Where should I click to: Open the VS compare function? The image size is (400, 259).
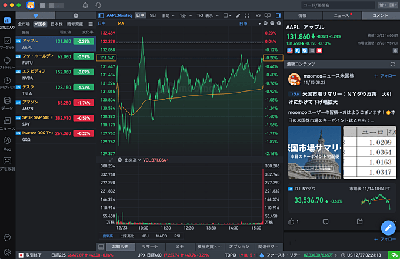(258, 15)
